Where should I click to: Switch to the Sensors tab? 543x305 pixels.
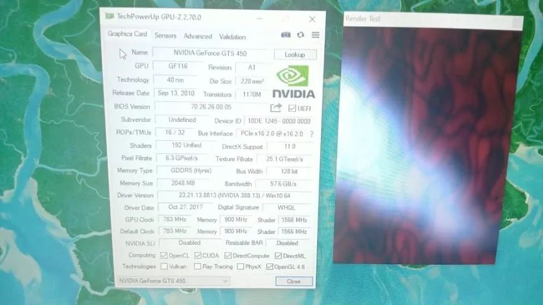(x=165, y=36)
